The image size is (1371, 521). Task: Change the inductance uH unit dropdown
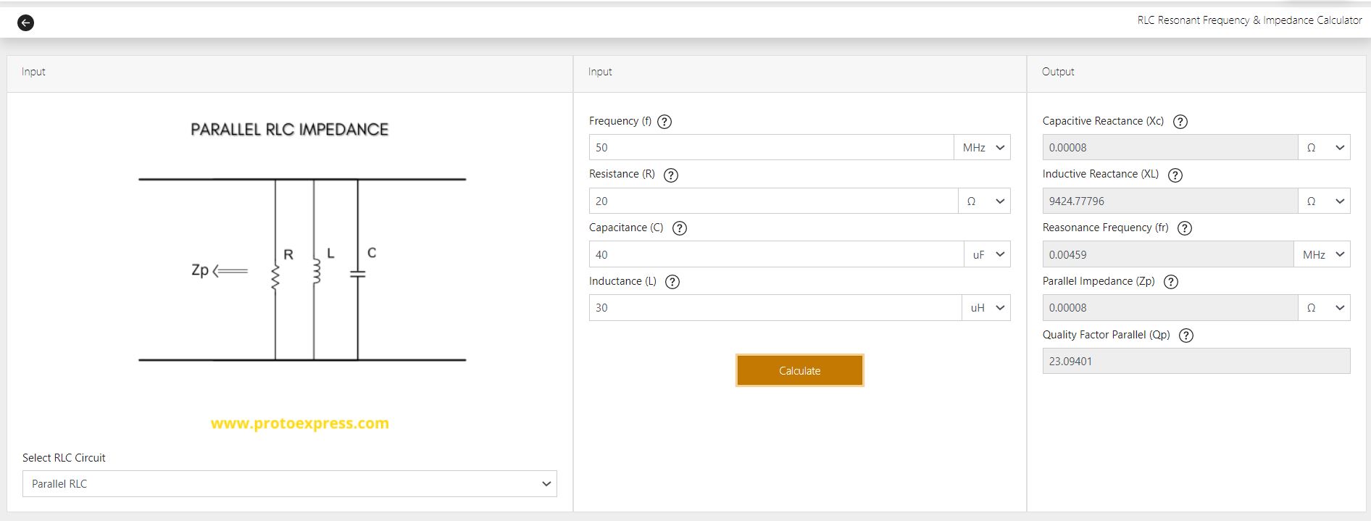click(x=986, y=308)
